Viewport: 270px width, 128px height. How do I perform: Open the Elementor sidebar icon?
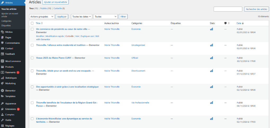(2, 91)
